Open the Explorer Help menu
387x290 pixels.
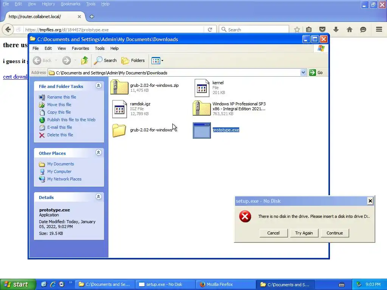(114, 48)
